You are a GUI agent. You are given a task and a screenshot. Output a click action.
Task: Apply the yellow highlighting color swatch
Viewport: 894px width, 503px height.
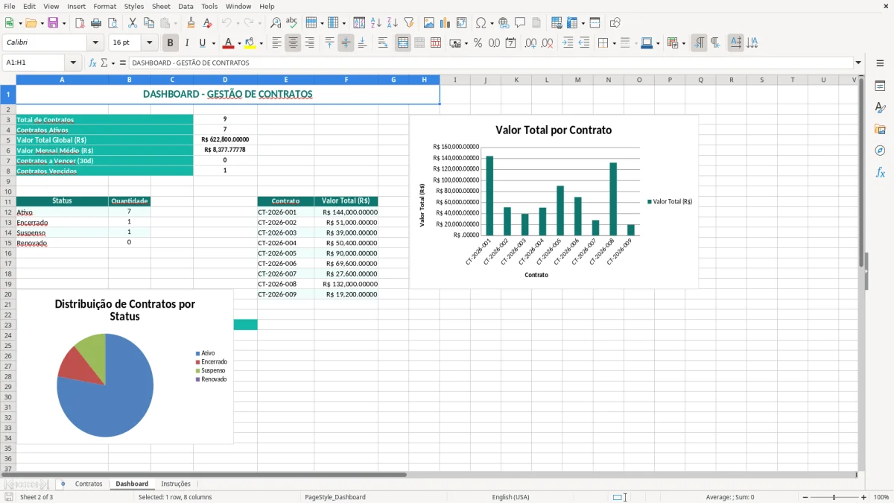(x=250, y=43)
